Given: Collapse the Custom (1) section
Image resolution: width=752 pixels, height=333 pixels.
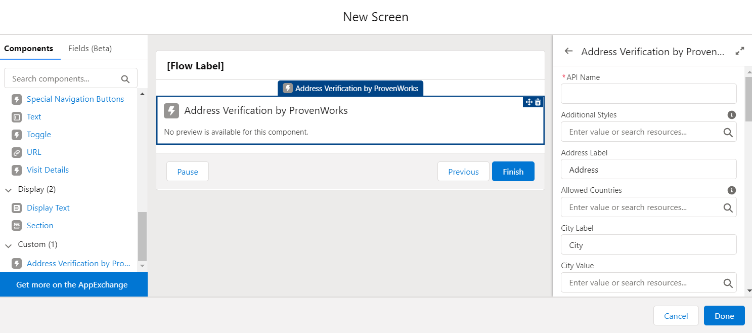Looking at the screenshot, I should point(8,245).
